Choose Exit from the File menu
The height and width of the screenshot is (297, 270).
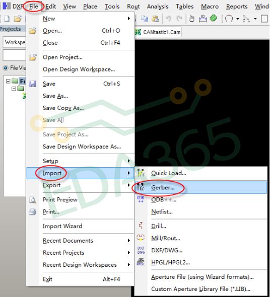pos(81,279)
